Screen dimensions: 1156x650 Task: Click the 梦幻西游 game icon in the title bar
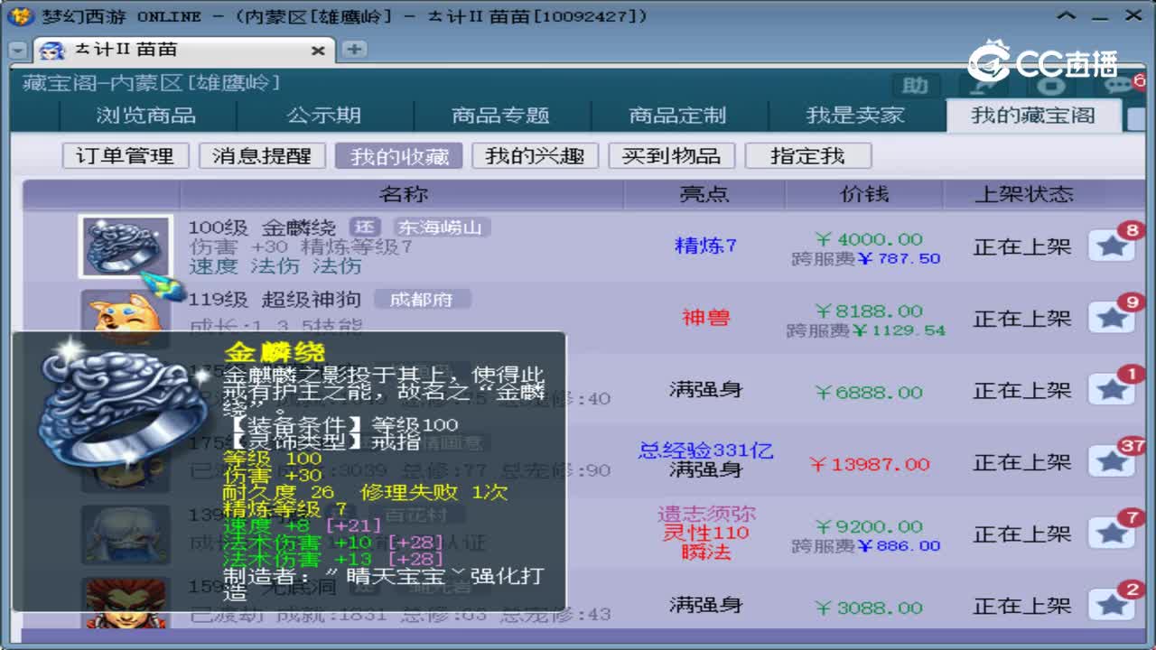pyautogui.click(x=20, y=14)
